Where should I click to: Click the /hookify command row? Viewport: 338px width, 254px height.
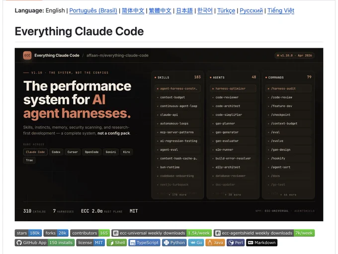(288, 158)
